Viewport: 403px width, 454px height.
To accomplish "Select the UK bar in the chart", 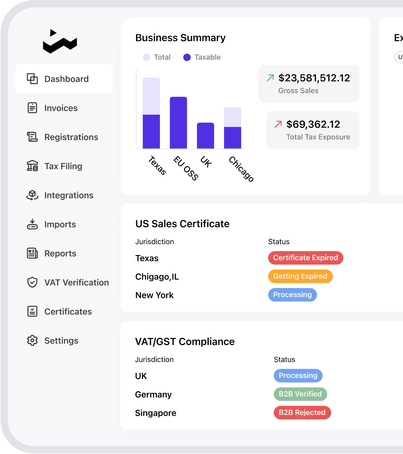I will (205, 135).
